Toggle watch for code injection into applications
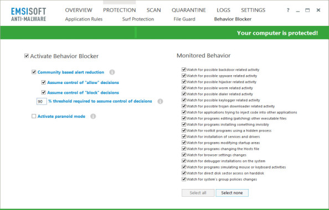 (184, 112)
